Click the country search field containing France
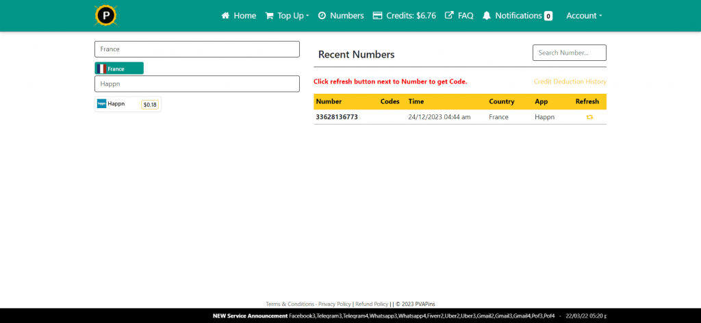The image size is (701, 323). (196, 49)
